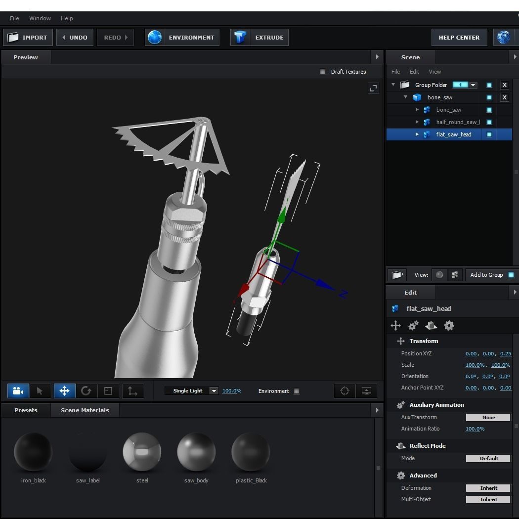The width and height of the screenshot is (519, 519).
Task: Open the Advanced gear icon tab
Action: [449, 325]
